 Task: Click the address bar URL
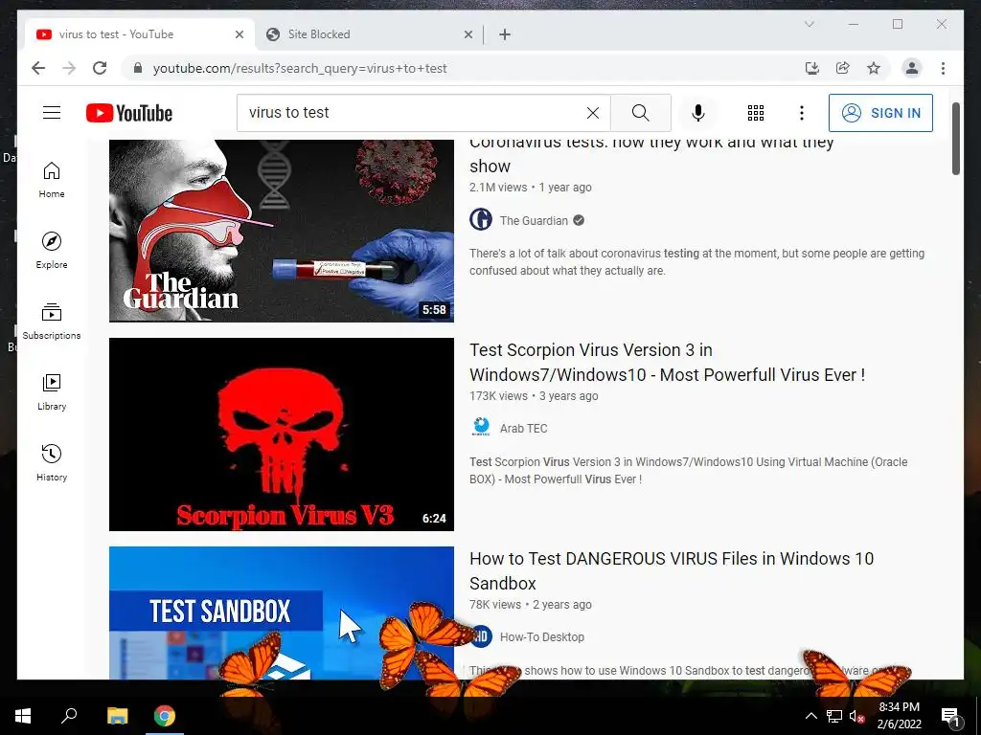pyautogui.click(x=300, y=68)
